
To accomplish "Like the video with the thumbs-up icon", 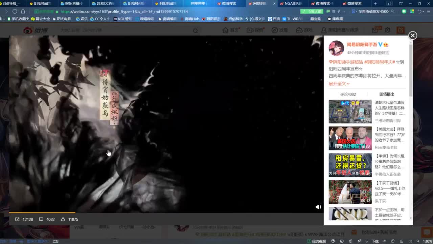I will point(63,219).
